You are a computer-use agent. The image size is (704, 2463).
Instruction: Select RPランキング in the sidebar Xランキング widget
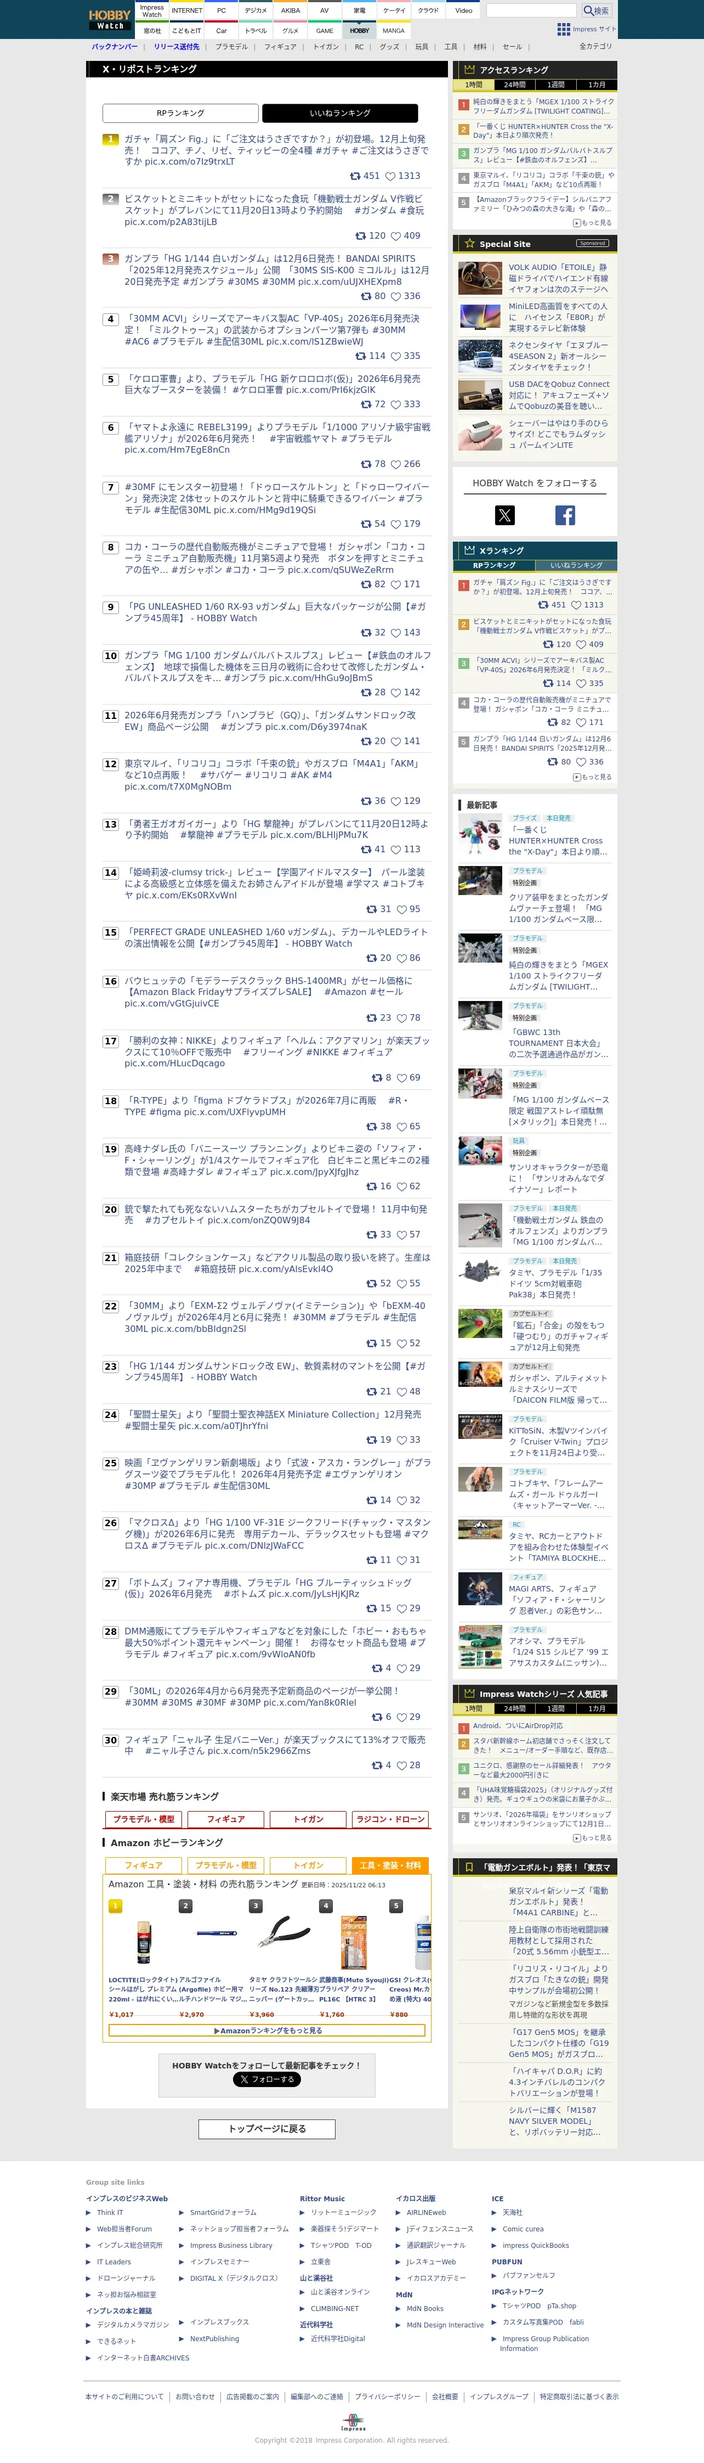[494, 565]
